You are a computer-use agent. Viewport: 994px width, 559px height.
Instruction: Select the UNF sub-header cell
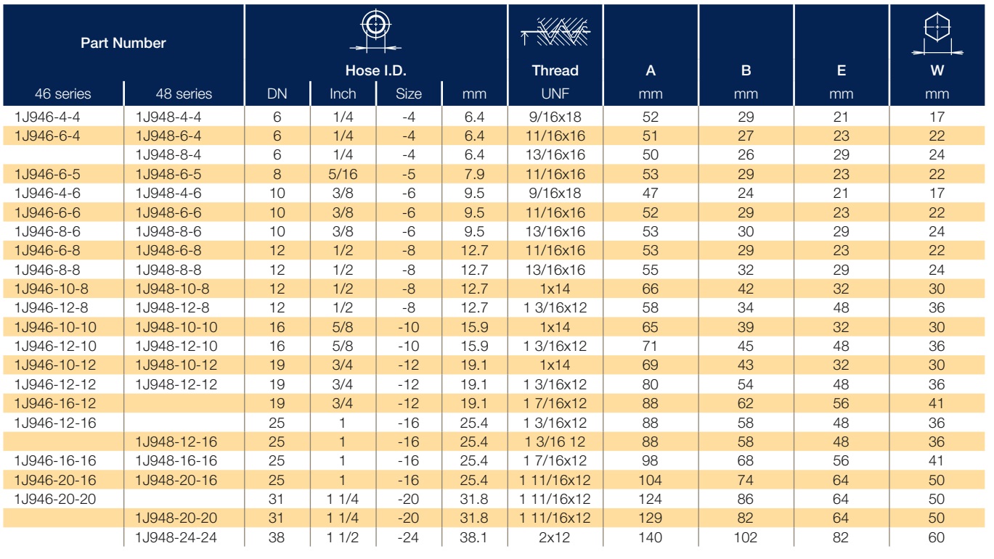555,94
